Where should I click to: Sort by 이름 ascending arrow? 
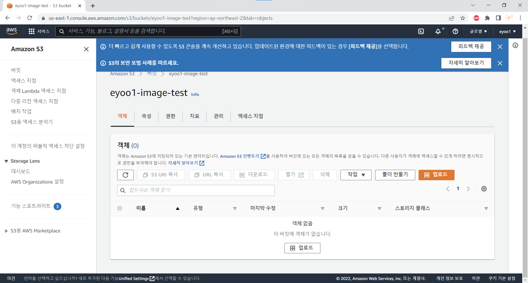pyautogui.click(x=178, y=209)
